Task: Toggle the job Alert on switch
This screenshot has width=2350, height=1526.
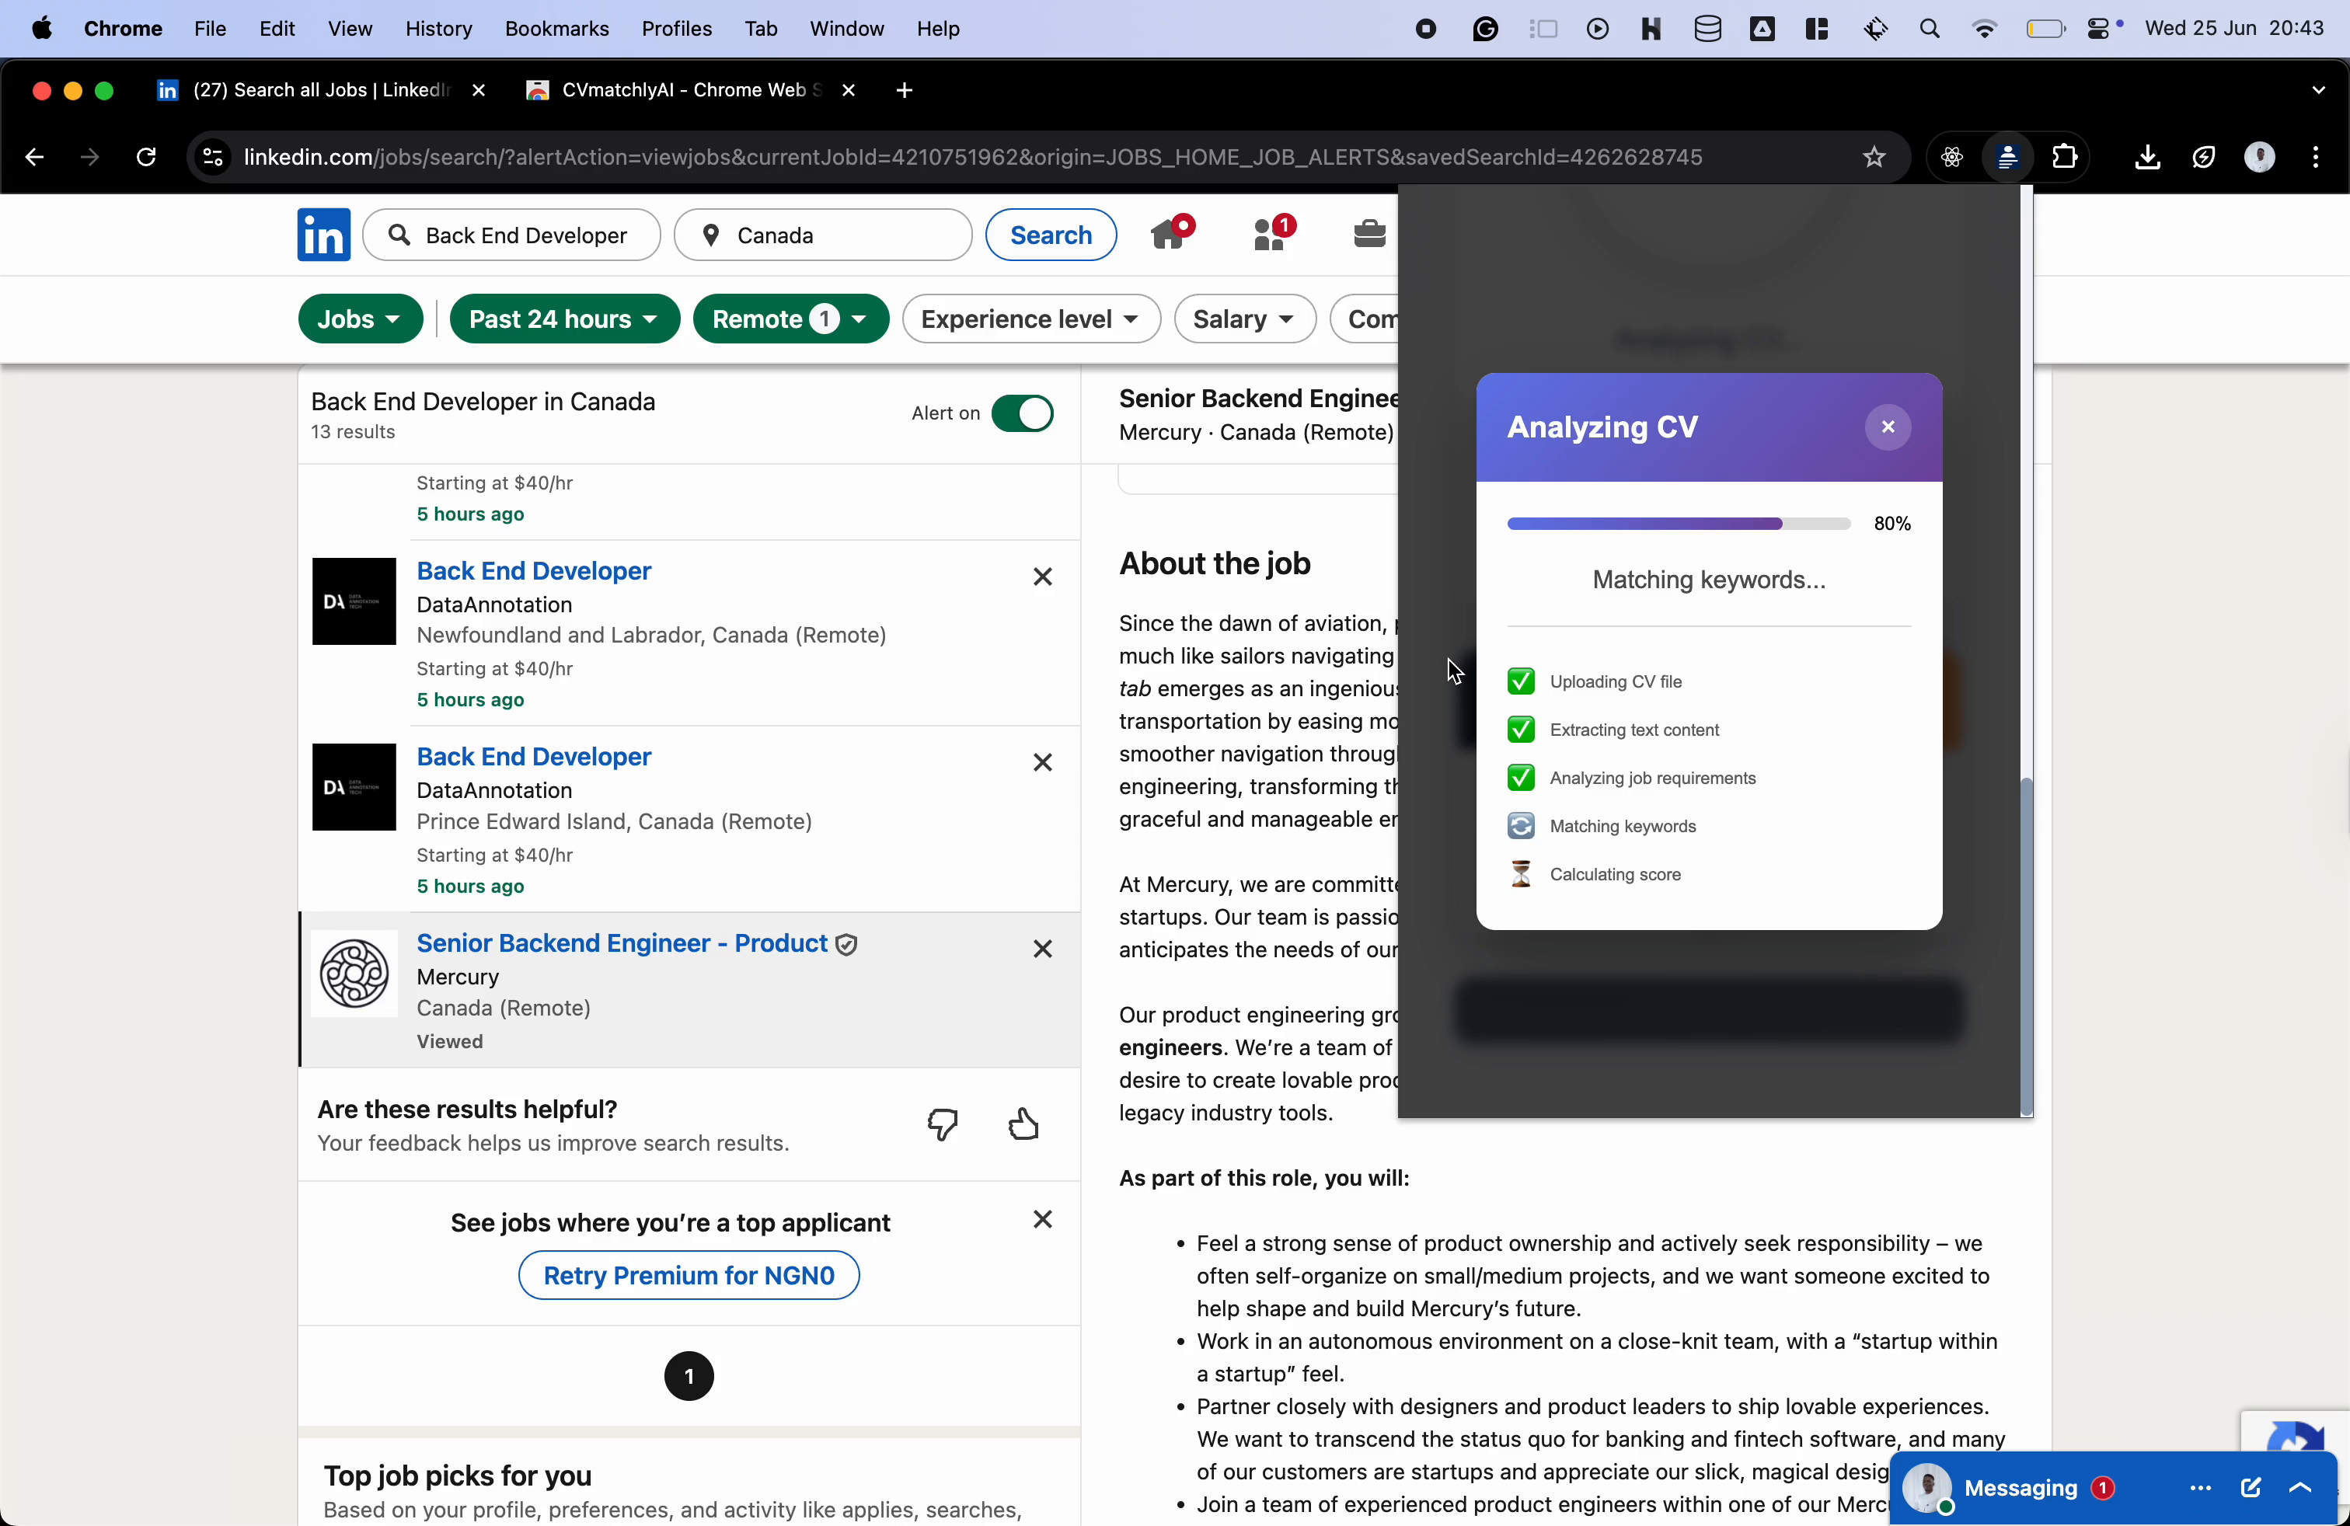Action: (1022, 413)
